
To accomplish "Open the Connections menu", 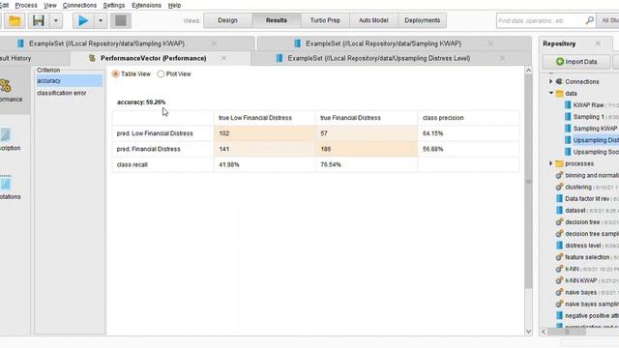I will tap(79, 6).
